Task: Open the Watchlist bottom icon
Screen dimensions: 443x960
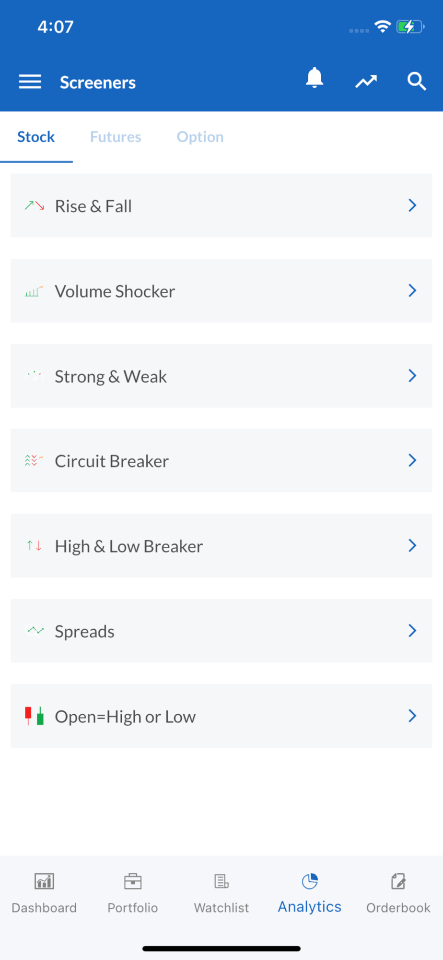Action: pyautogui.click(x=221, y=882)
